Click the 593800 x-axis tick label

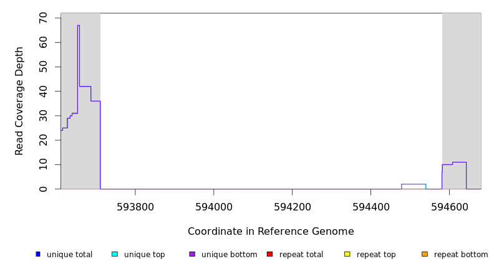click(x=135, y=206)
